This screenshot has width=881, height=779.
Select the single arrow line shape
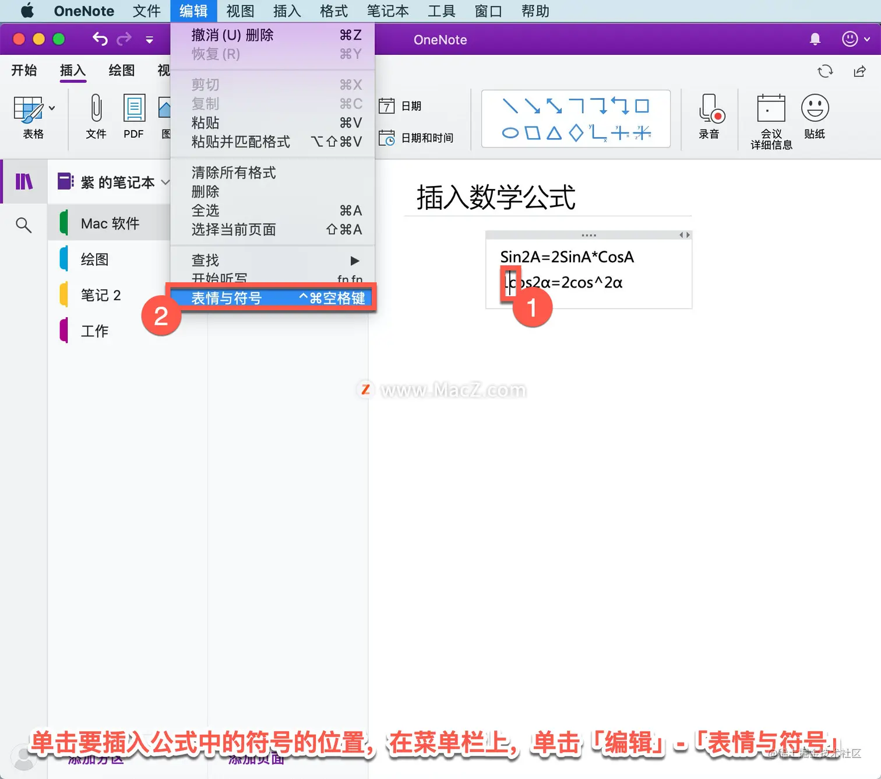click(x=532, y=106)
